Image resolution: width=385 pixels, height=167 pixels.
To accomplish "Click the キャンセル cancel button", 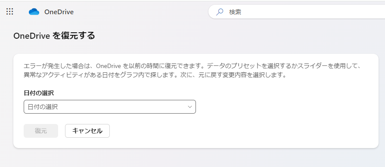I will point(87,131).
